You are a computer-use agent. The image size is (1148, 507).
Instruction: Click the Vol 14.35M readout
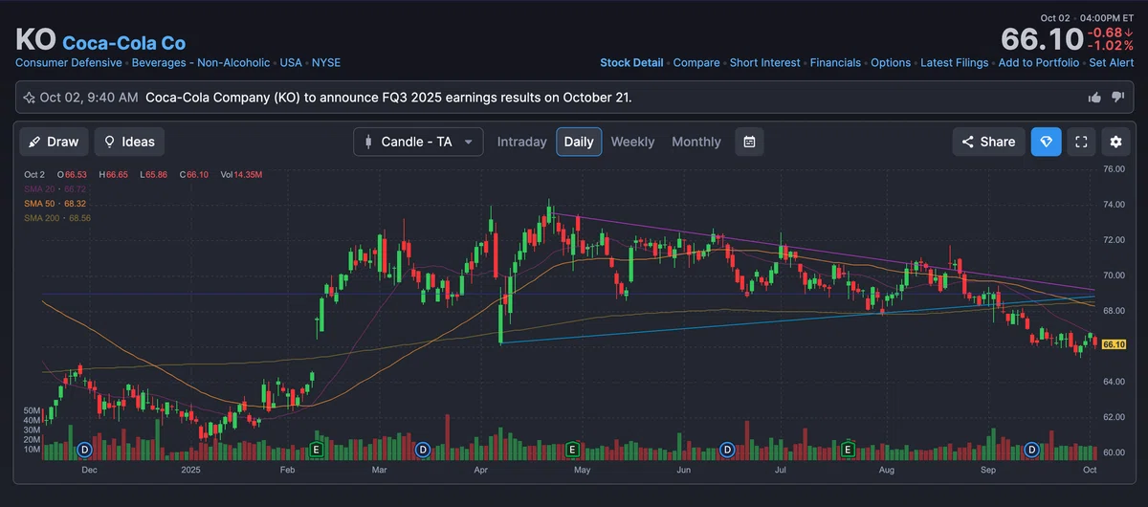point(241,175)
